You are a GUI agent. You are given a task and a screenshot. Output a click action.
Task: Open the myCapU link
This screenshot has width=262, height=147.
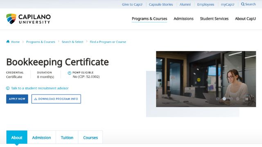click(228, 4)
